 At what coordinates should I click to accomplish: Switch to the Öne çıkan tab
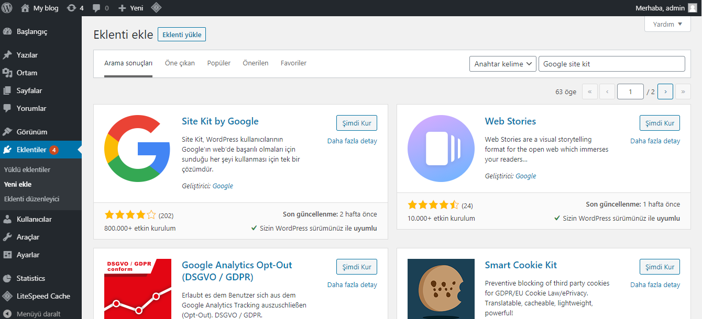pyautogui.click(x=180, y=63)
